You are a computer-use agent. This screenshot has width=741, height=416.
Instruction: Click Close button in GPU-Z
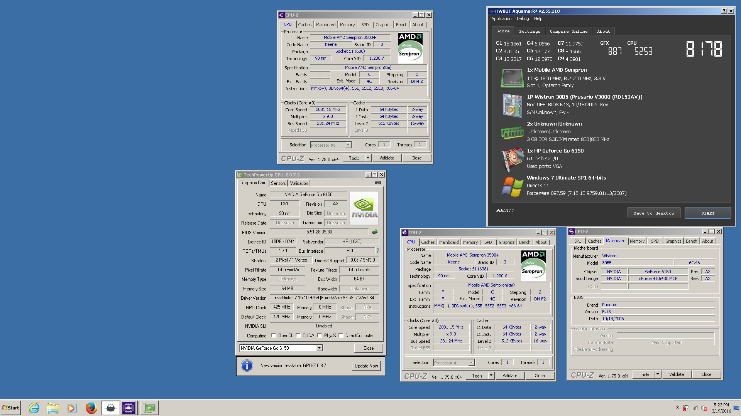pyautogui.click(x=369, y=348)
